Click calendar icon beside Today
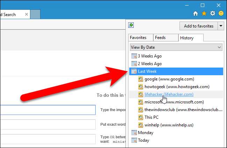 tap(134, 140)
